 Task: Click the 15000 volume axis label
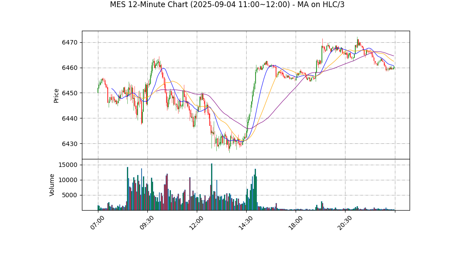[68, 165]
